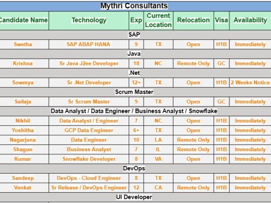Click candidate name Krishna

pyautogui.click(x=23, y=64)
